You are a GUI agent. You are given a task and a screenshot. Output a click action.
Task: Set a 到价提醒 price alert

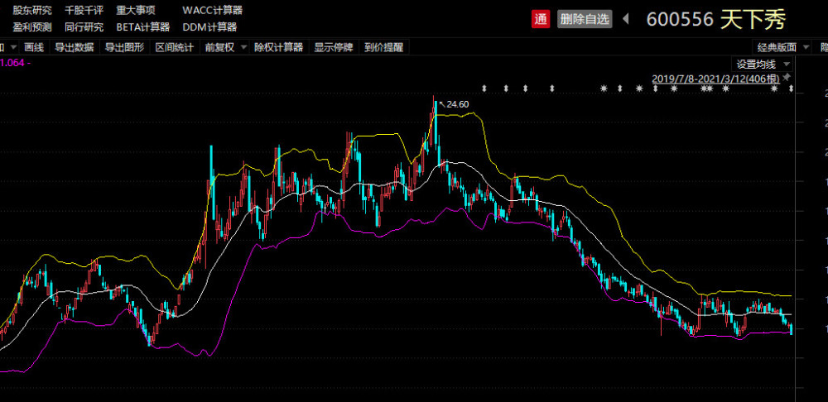[x=384, y=47]
